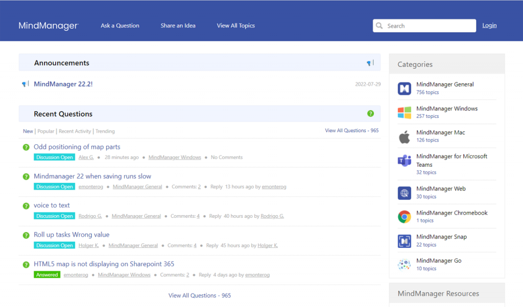Image resolution: width=523 pixels, height=307 pixels.
Task: Open the MindManager Chromebook chrome icon
Action: coord(405,217)
